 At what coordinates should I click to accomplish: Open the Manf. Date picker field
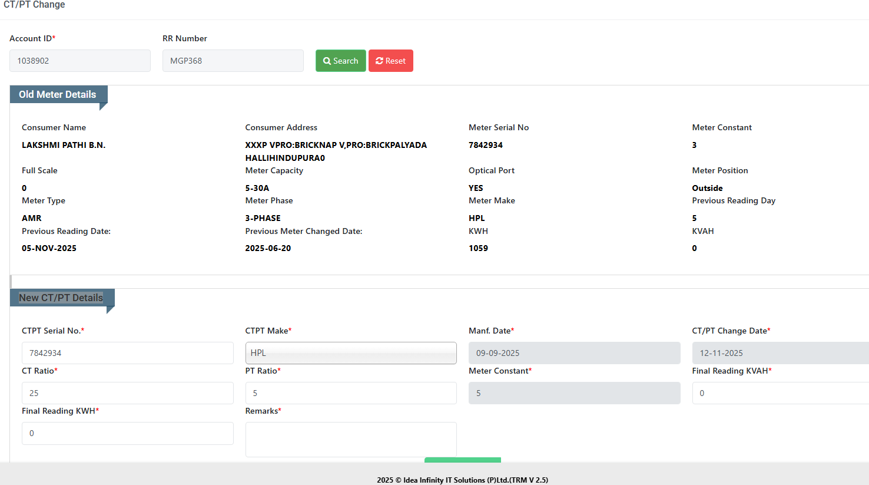tap(574, 353)
